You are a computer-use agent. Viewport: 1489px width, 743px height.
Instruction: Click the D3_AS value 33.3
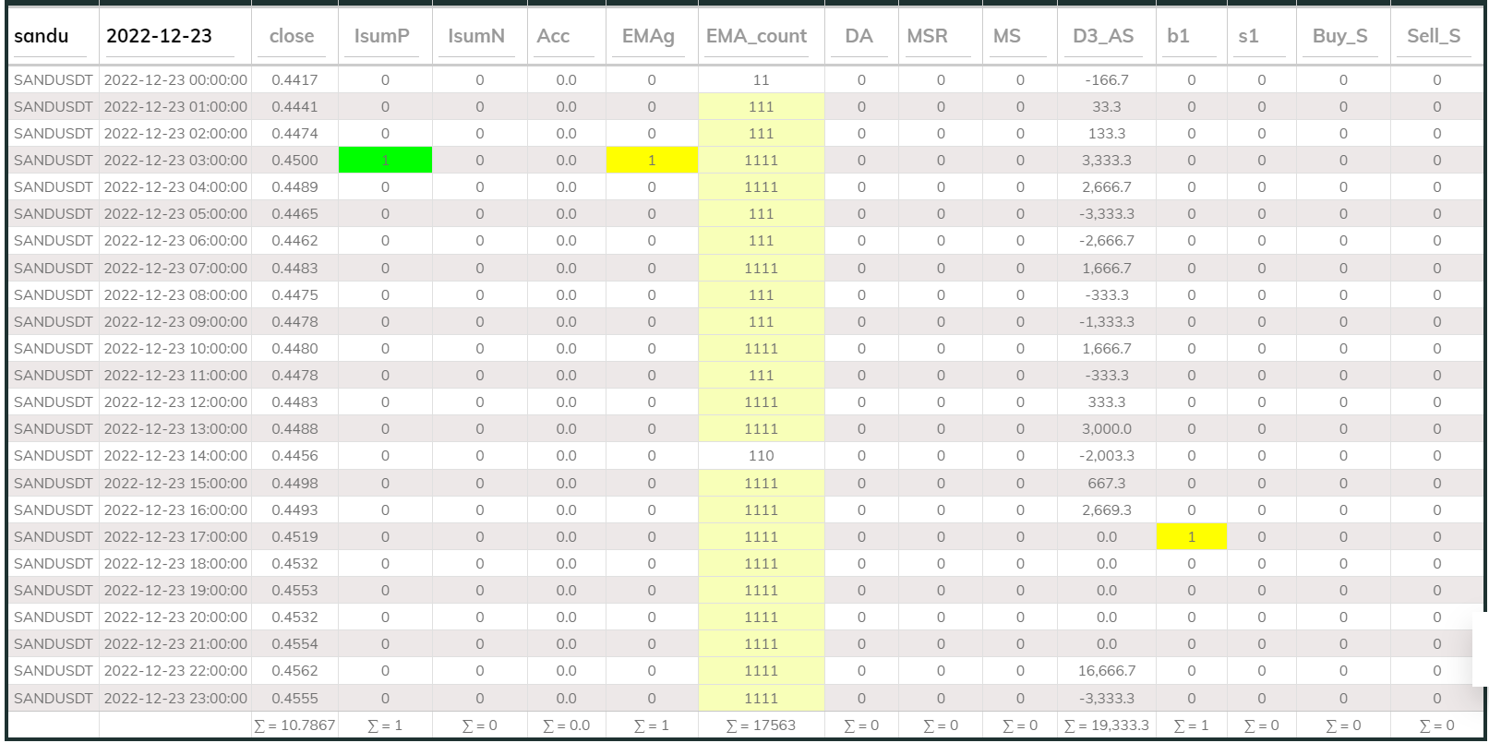click(1107, 107)
